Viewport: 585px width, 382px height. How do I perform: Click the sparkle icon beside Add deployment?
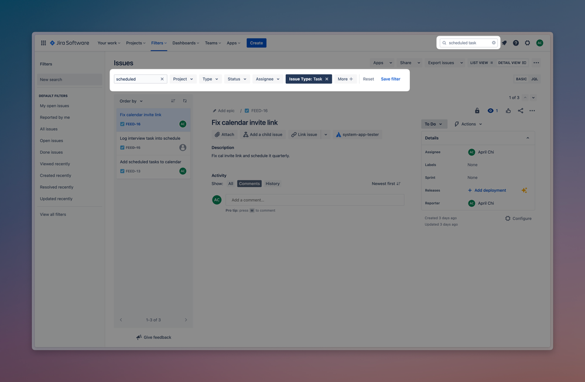point(524,191)
